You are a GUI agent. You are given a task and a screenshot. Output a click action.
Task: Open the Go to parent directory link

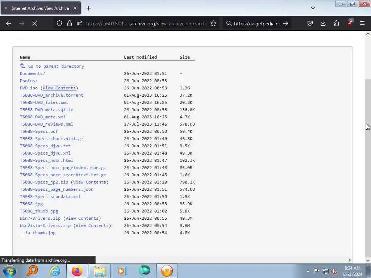56,66
